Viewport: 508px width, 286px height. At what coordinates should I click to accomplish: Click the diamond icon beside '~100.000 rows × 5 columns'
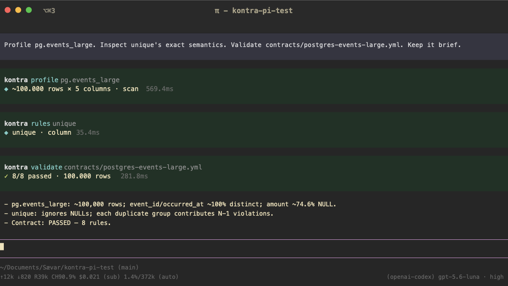click(6, 89)
